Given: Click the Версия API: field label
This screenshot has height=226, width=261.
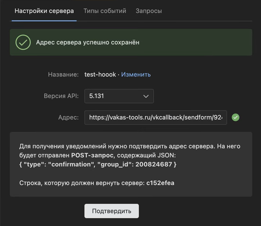Looking at the screenshot, I should [61, 96].
